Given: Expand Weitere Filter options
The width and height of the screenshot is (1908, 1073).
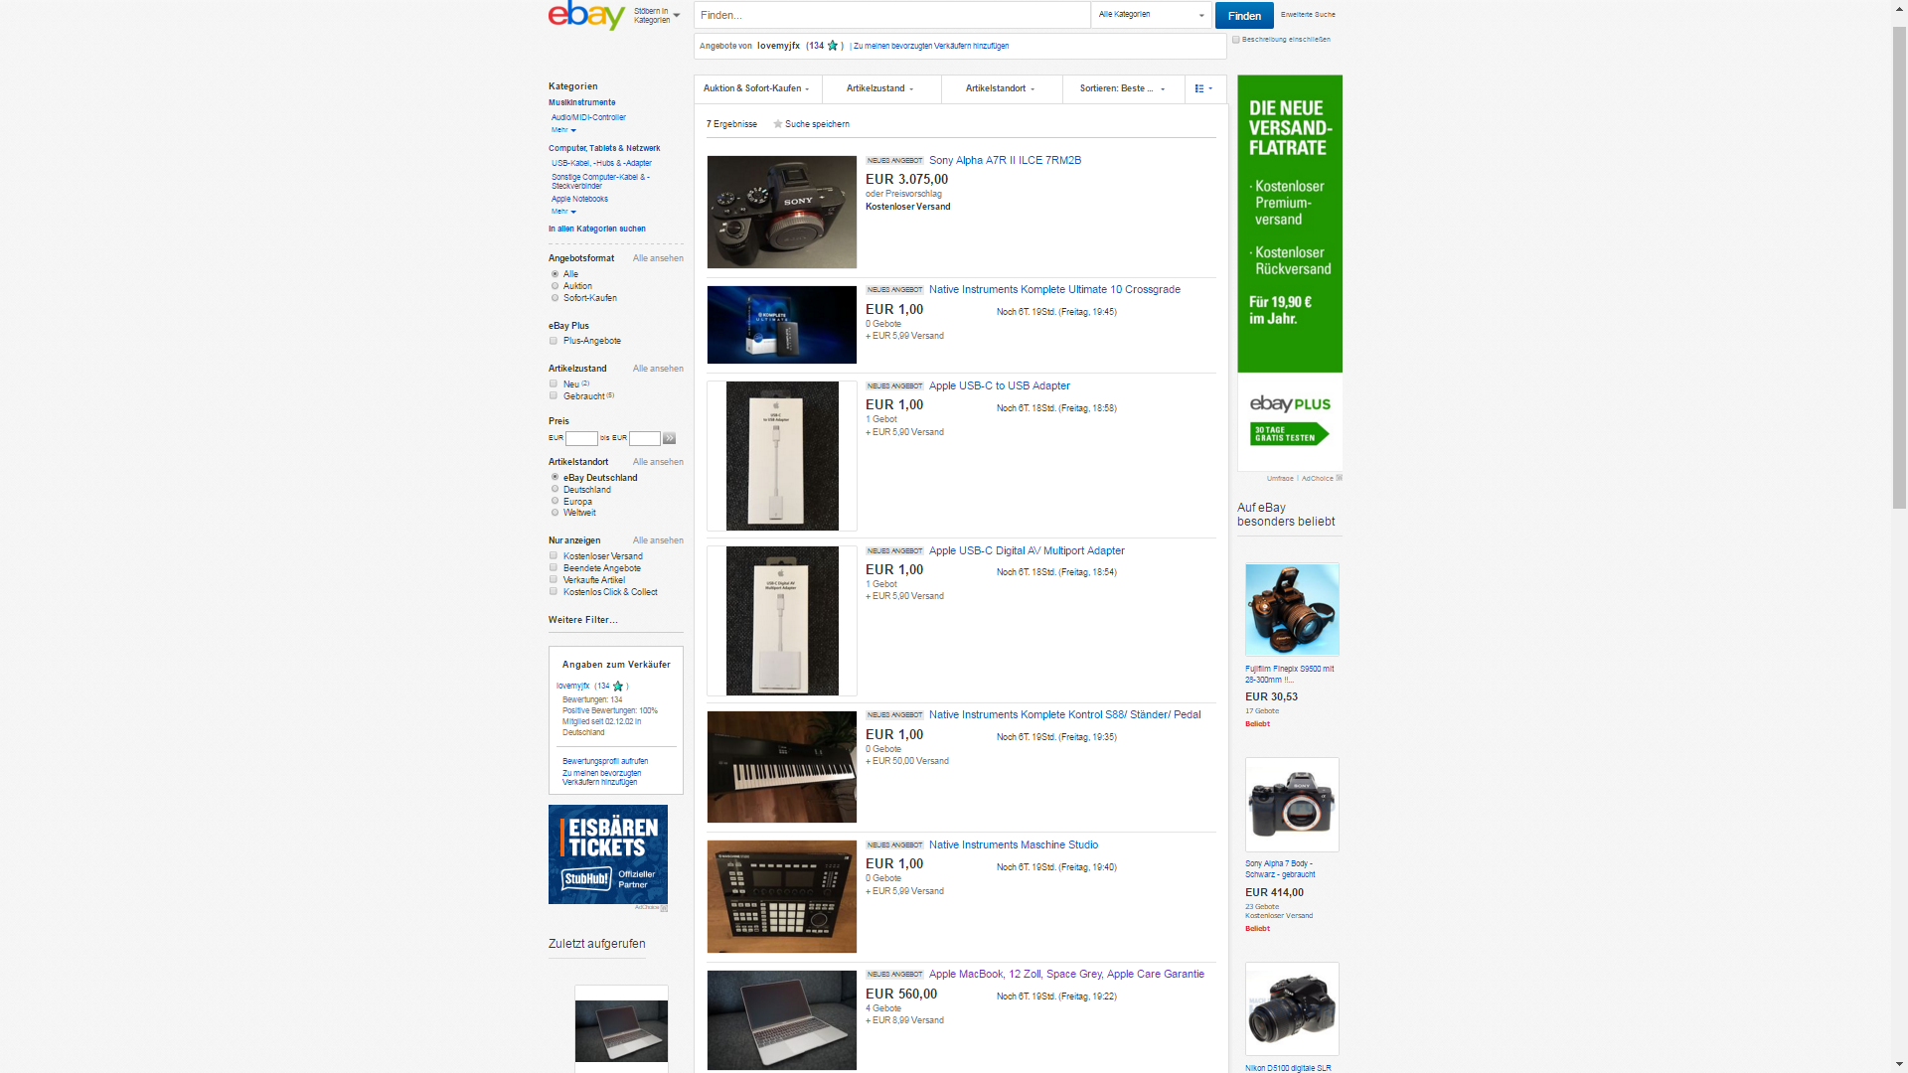Looking at the screenshot, I should point(582,620).
